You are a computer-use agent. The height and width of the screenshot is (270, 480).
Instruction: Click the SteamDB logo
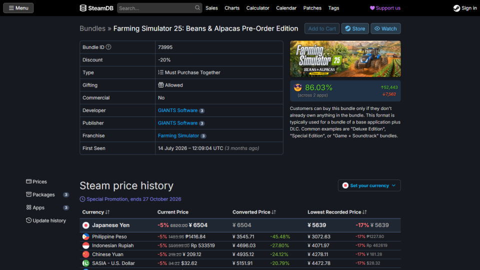96,8
